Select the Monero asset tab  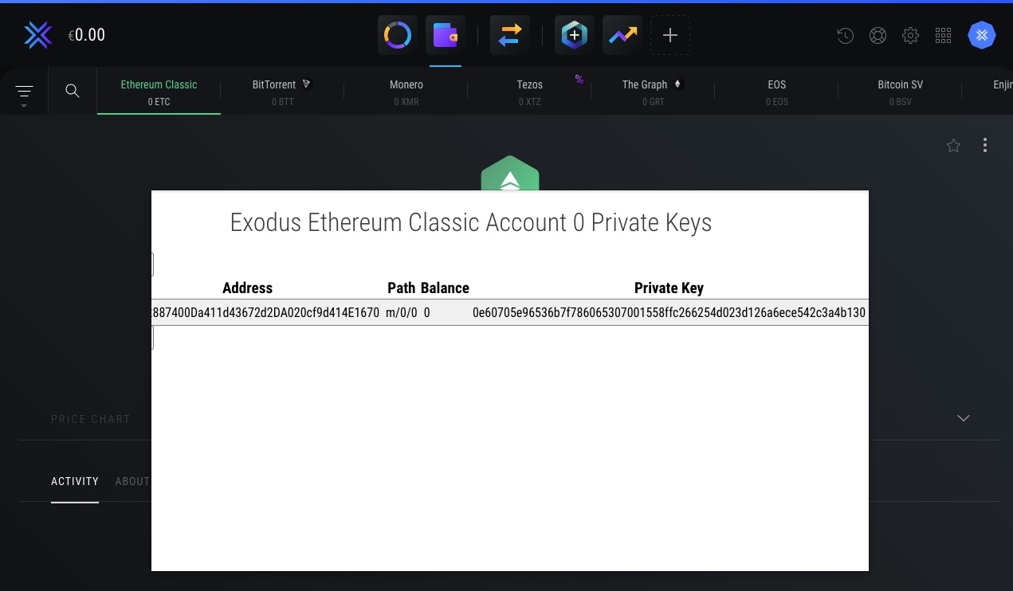click(406, 92)
